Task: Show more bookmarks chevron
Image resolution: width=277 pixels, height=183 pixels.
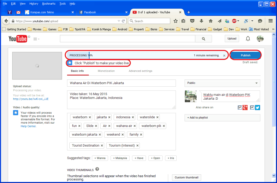Action: pyautogui.click(x=273, y=29)
